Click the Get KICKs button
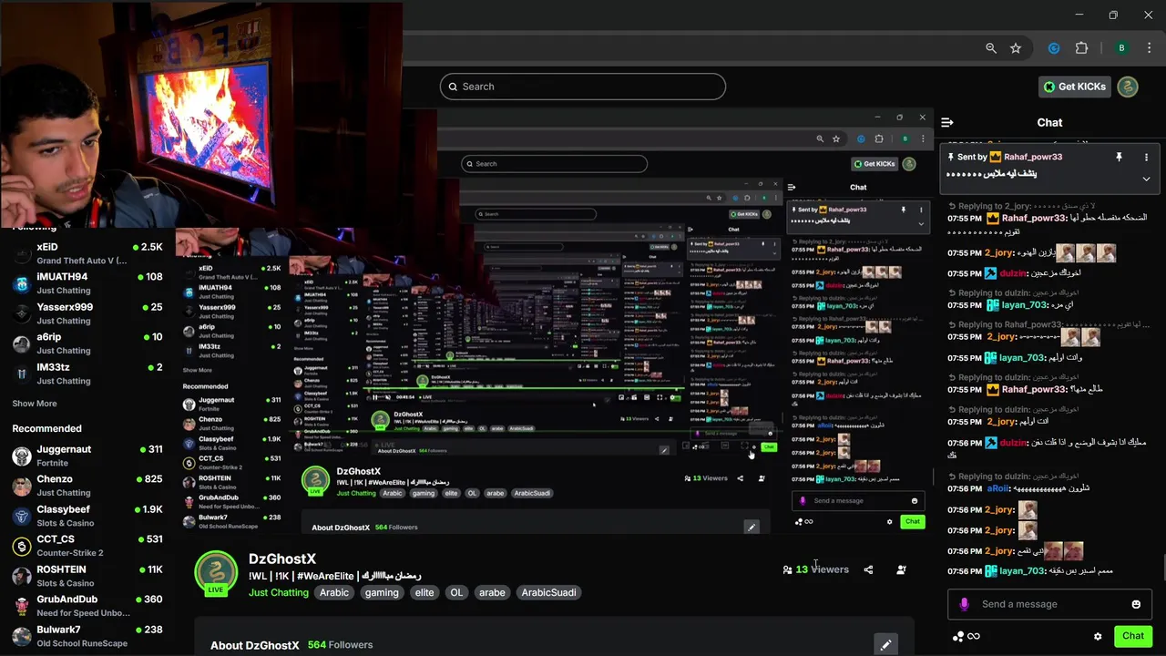The height and width of the screenshot is (656, 1166). pyautogui.click(x=1075, y=87)
